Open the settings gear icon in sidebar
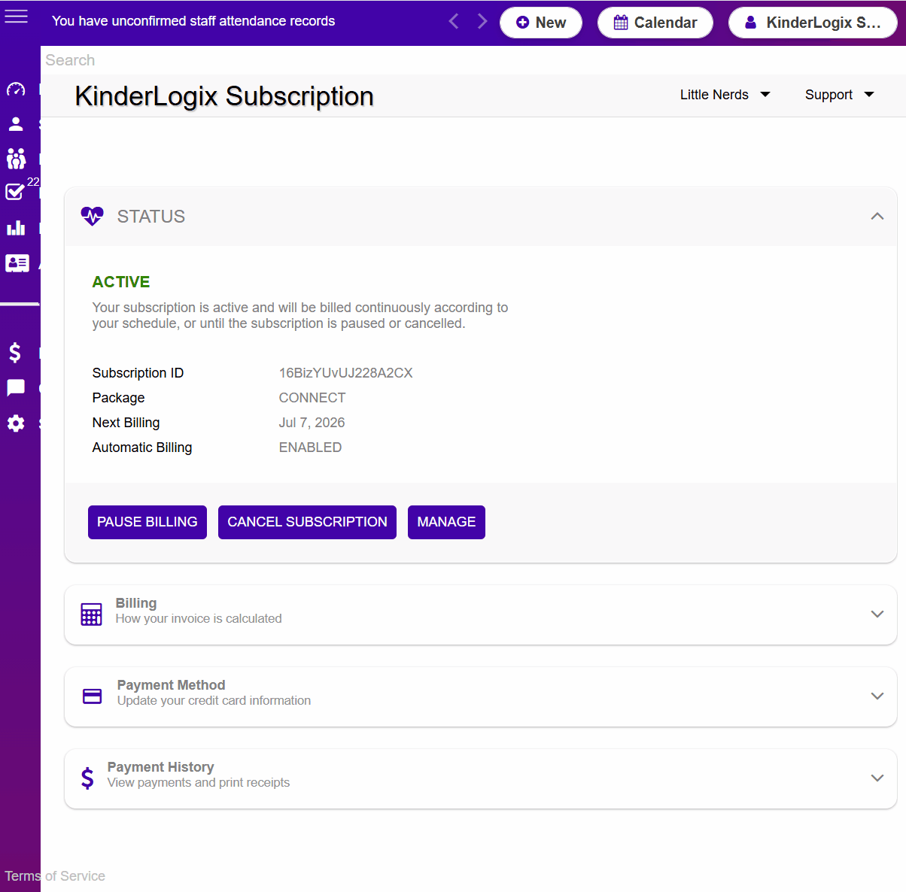This screenshot has width=906, height=892. click(16, 423)
